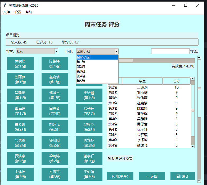The image size is (207, 185).
Task: Click the 总人数: 49 statistic
Action: 19,42
